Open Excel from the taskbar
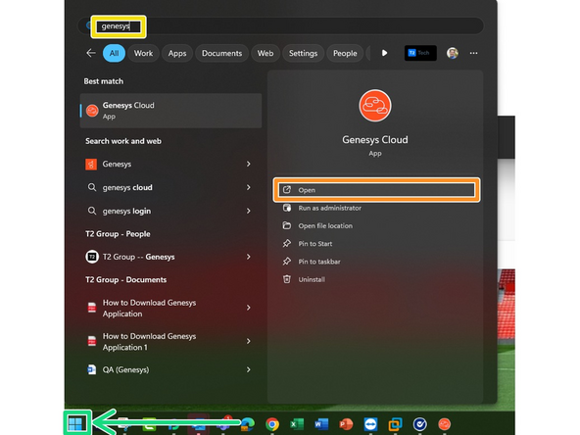 coord(297,424)
